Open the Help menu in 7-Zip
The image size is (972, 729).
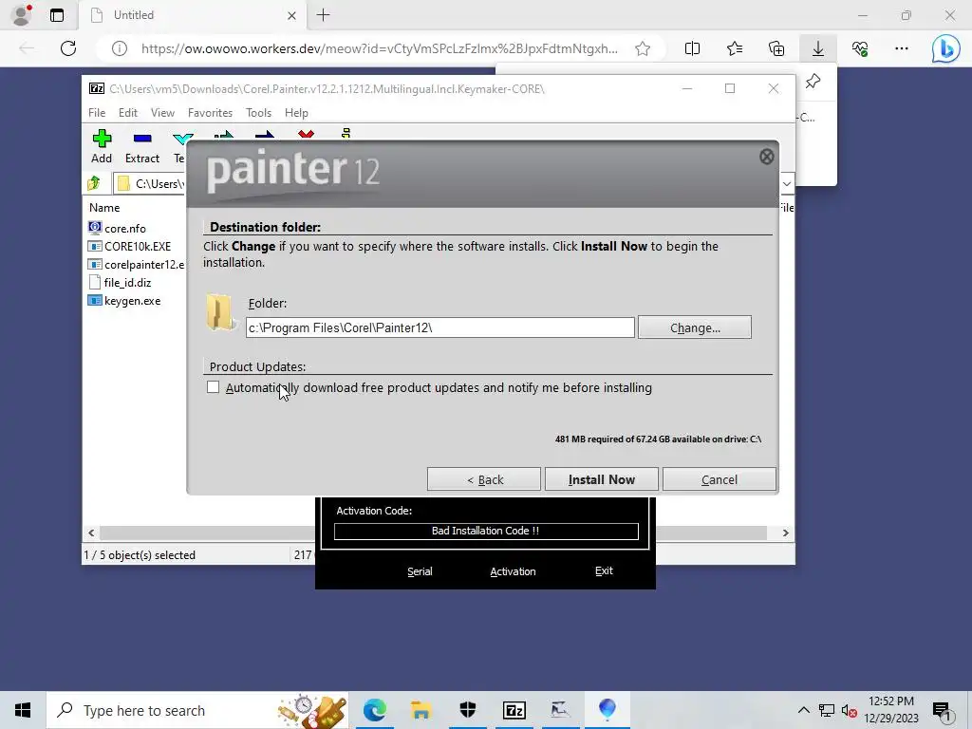pos(296,113)
